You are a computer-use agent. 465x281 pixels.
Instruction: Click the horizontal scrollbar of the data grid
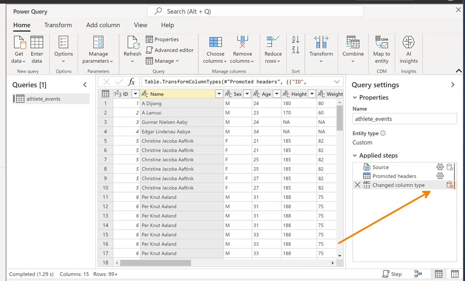(155, 263)
